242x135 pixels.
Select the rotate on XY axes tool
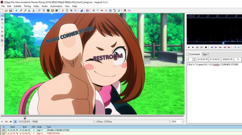(x=2, y=28)
